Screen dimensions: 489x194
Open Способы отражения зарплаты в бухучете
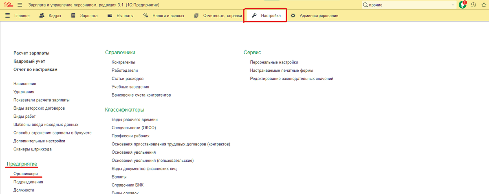coord(53,133)
